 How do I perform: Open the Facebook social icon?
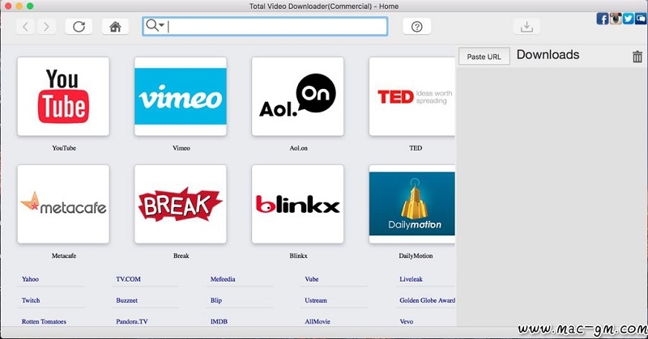(x=603, y=19)
